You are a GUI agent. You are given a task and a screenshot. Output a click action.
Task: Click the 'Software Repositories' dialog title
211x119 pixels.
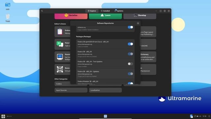click(x=105, y=23)
